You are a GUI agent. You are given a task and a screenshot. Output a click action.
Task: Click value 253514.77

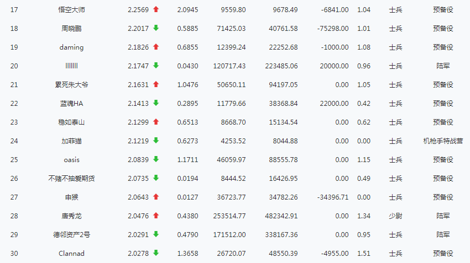[229, 216]
